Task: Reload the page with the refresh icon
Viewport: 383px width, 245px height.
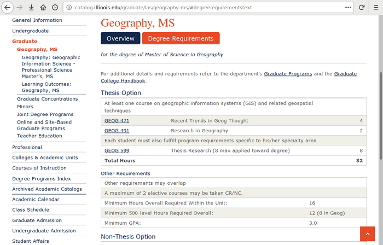Action: [x=362, y=8]
